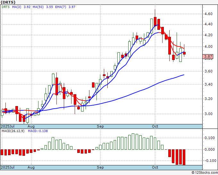Click the 0.000 MACD axis label
Viewport: 218px width, 175px height.
(x=210, y=149)
